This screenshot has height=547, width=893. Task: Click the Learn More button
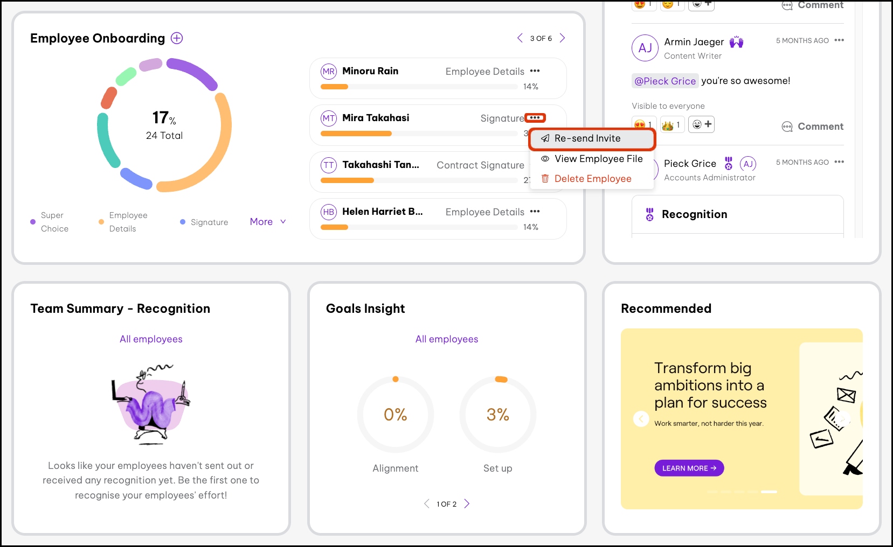click(689, 468)
